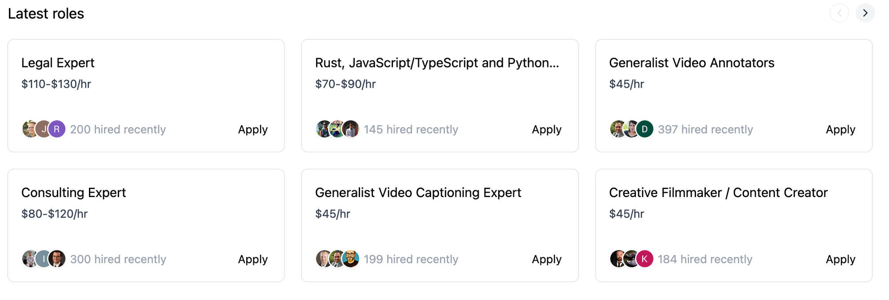Apply to the Rust, JavaScript/TypeScript and Python role

(x=546, y=130)
